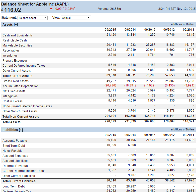Open the View dropdown showing Annual
This screenshot has width=196, height=192.
76,18
